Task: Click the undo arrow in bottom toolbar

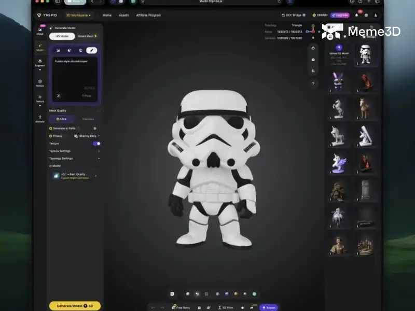Action: (153, 307)
